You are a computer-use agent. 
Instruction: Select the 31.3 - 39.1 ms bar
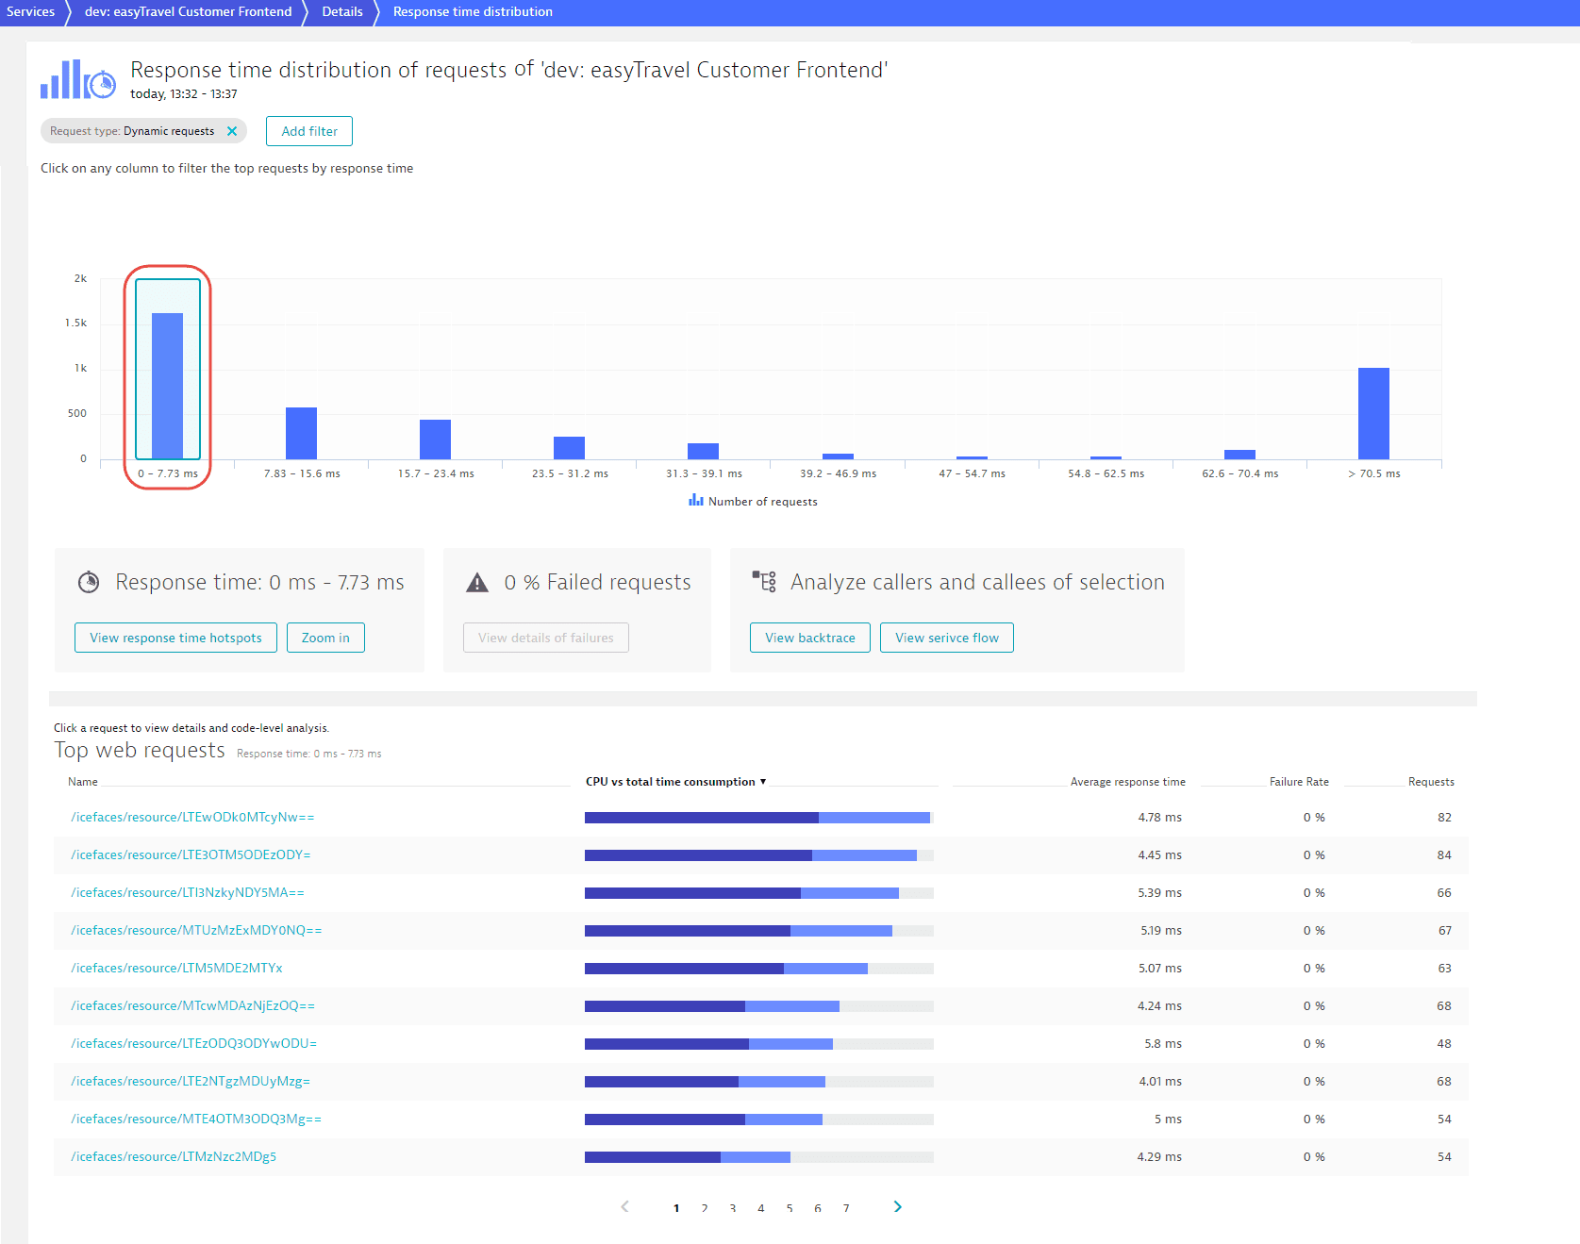click(704, 451)
